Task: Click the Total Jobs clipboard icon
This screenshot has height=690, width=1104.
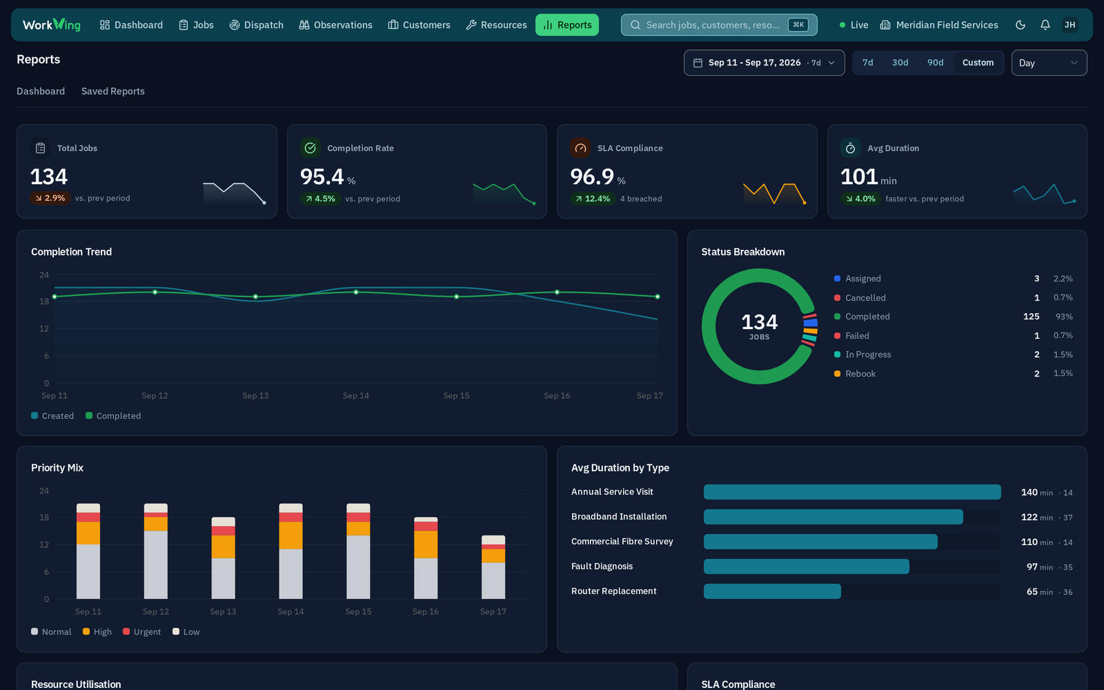Action: (41, 148)
